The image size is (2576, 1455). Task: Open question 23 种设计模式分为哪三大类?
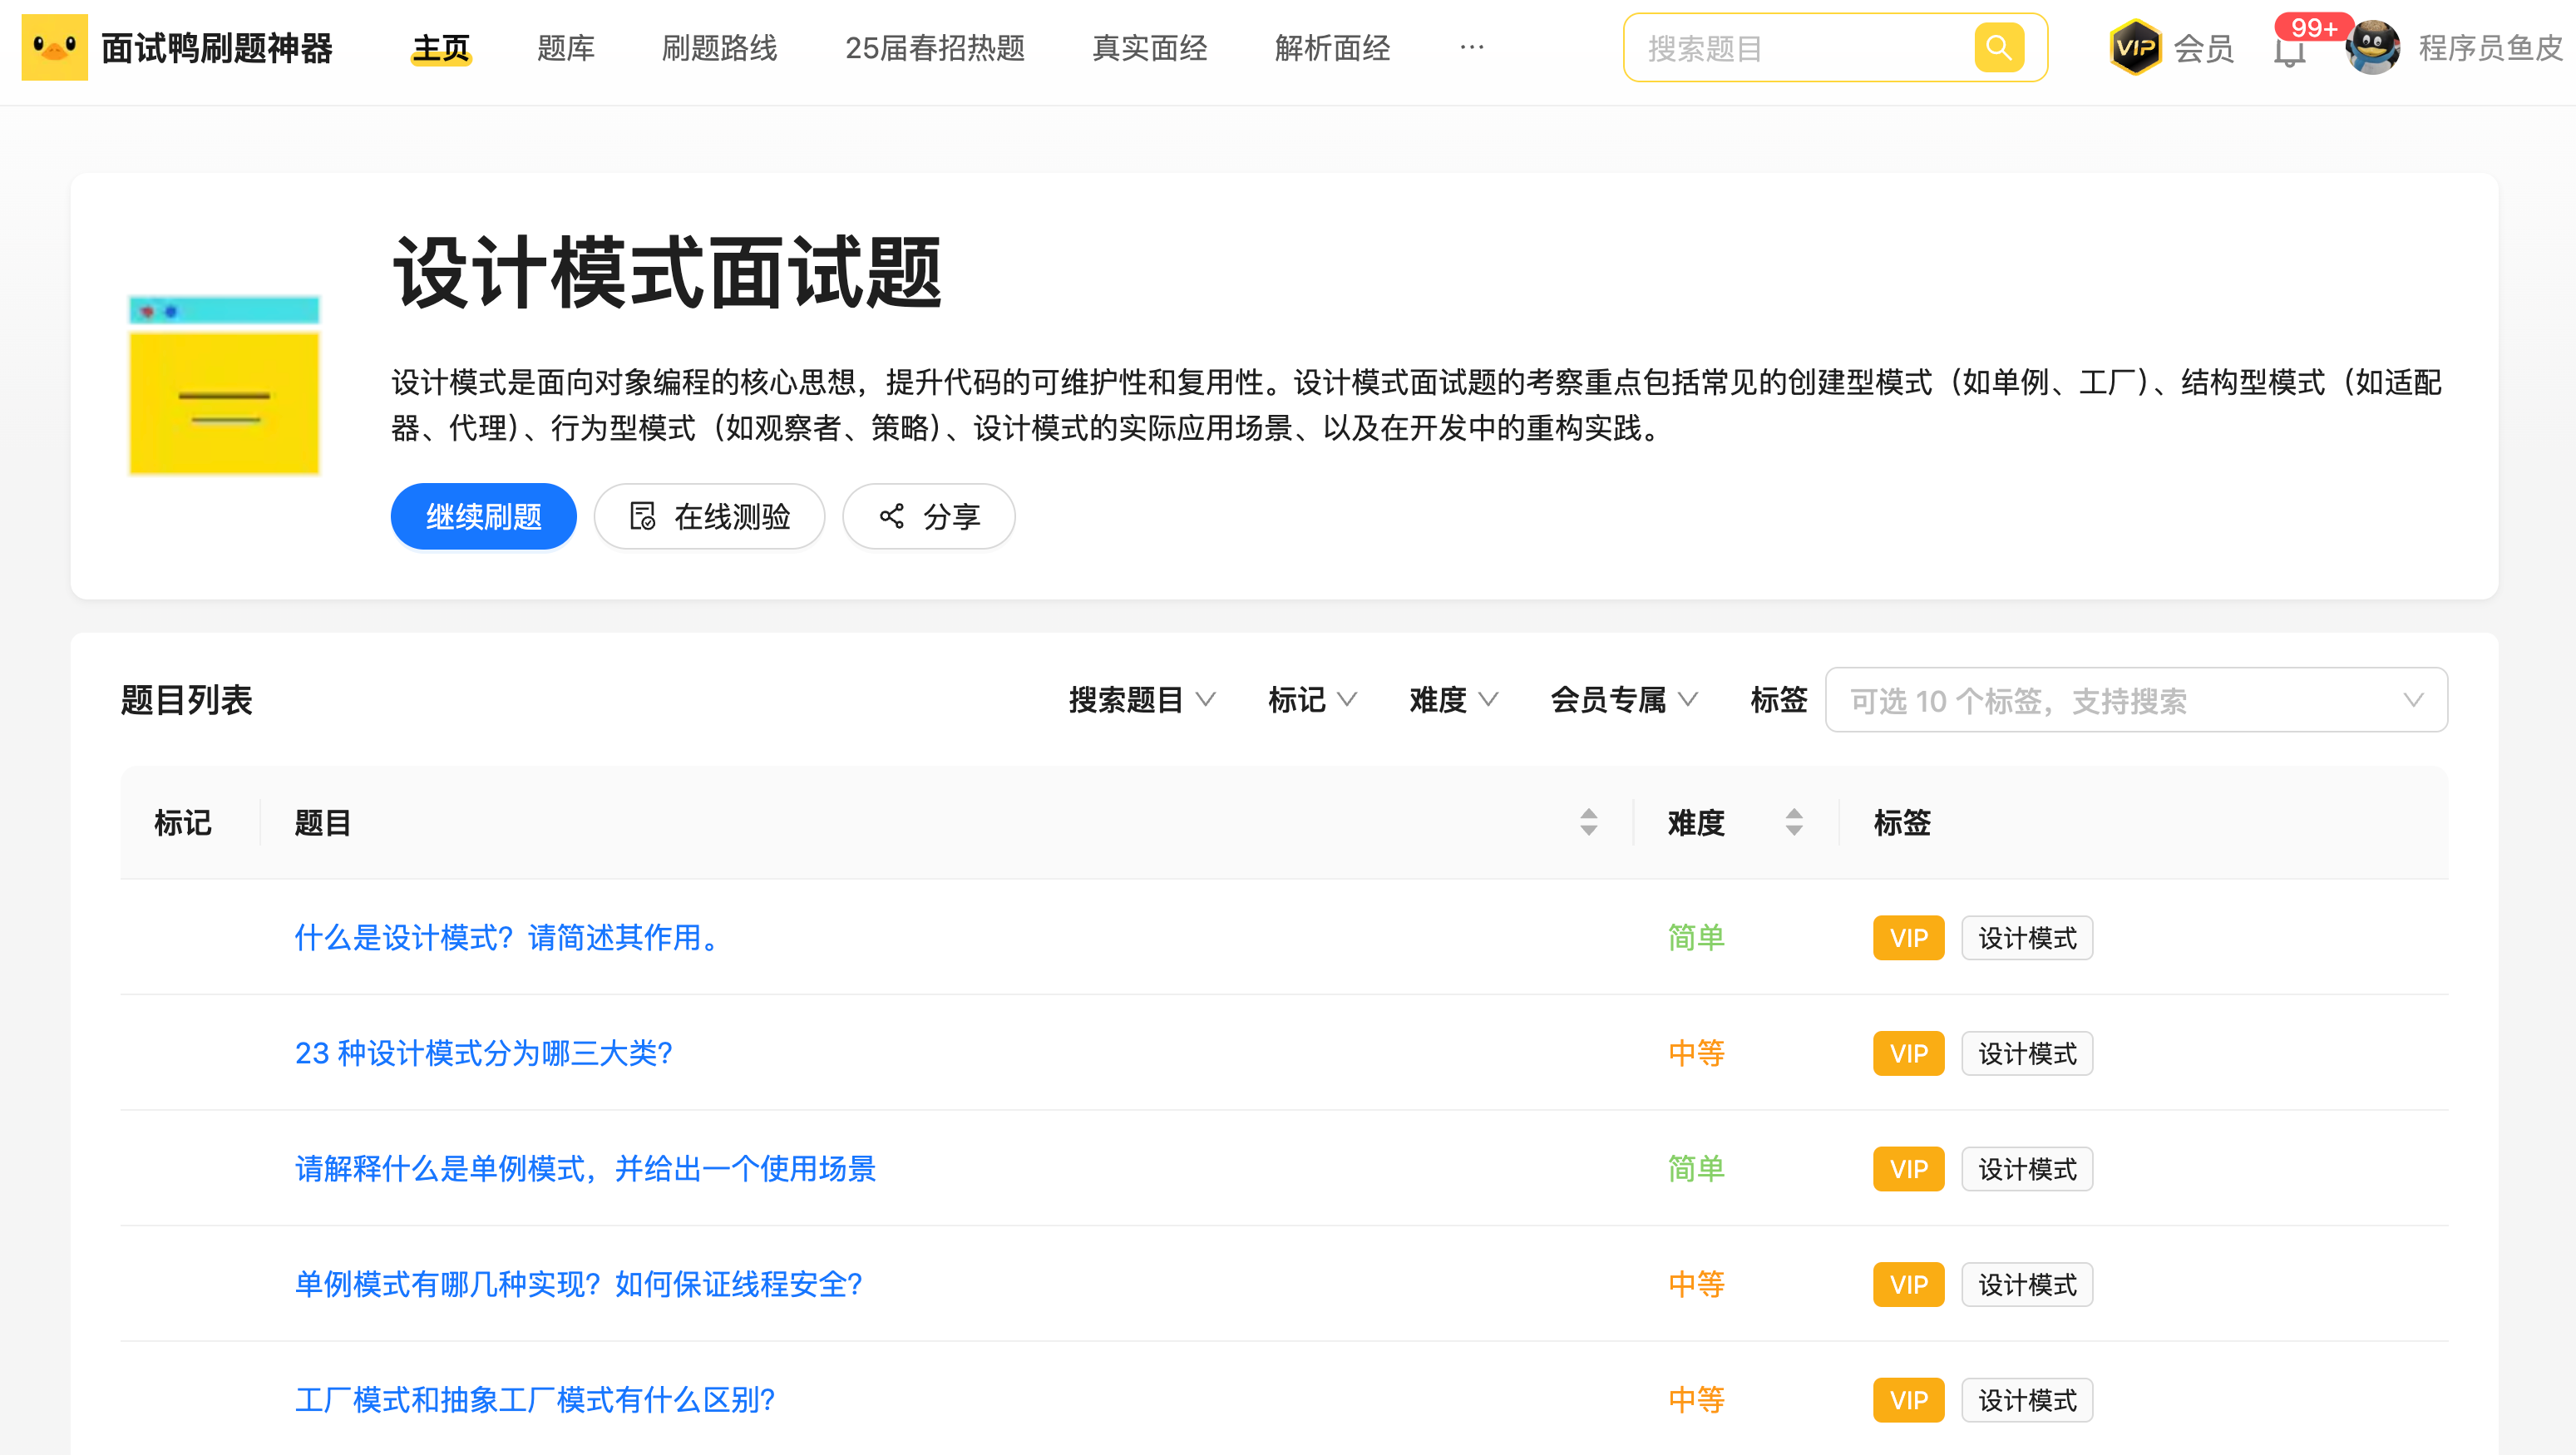click(484, 1053)
